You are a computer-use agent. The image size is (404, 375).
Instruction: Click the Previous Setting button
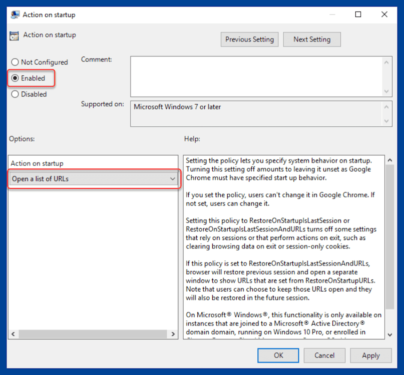pos(249,39)
